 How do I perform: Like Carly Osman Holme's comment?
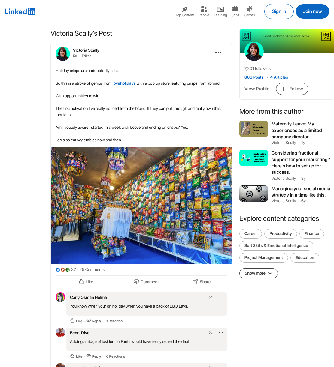tap(76, 321)
